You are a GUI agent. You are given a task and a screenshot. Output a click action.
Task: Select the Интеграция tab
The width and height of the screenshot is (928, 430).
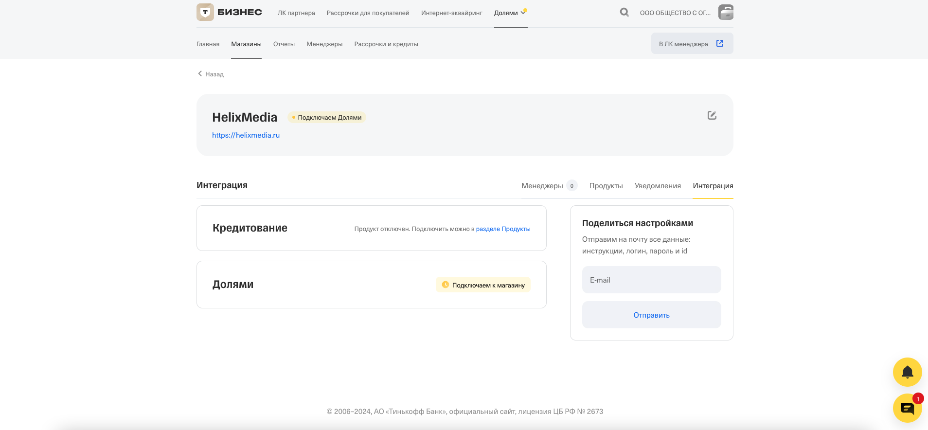(713, 186)
